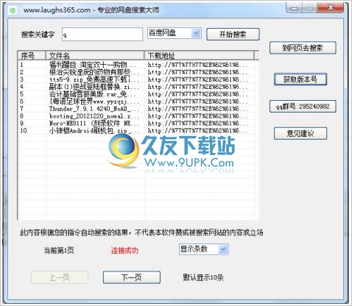
Task: Select row 4 副本(1)逆战登陆框替换
Action: pos(138,87)
